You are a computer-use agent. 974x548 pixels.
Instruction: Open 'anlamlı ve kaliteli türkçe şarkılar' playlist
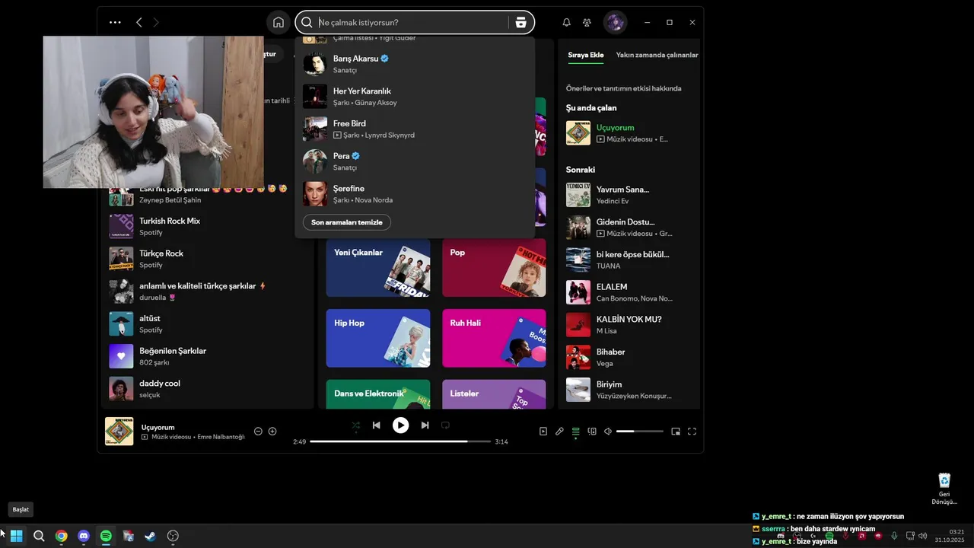point(208,292)
